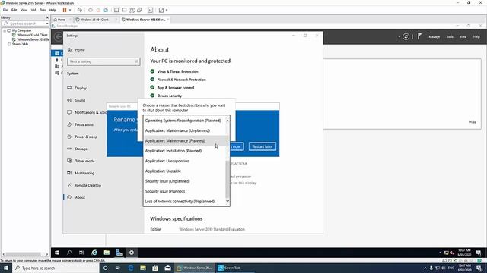Screen dimensions: 487x273
Task: Select Security issue (Unplanned) reason
Action: pyautogui.click(x=184, y=181)
